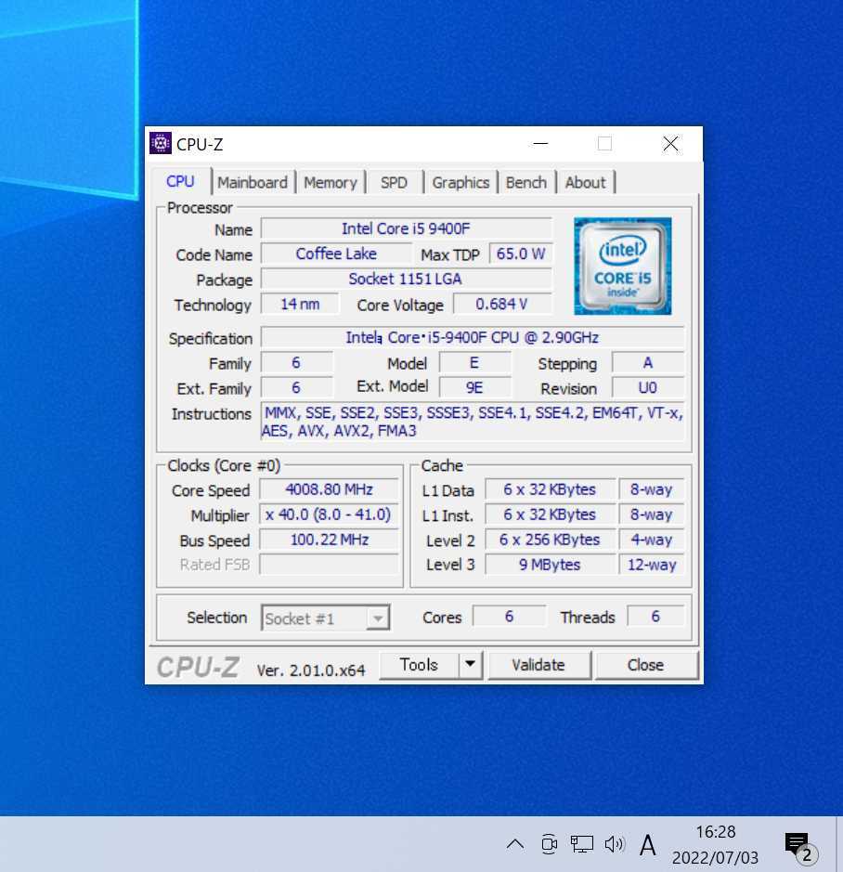The width and height of the screenshot is (843, 872).
Task: Click the Family value 6
Action: tap(296, 362)
